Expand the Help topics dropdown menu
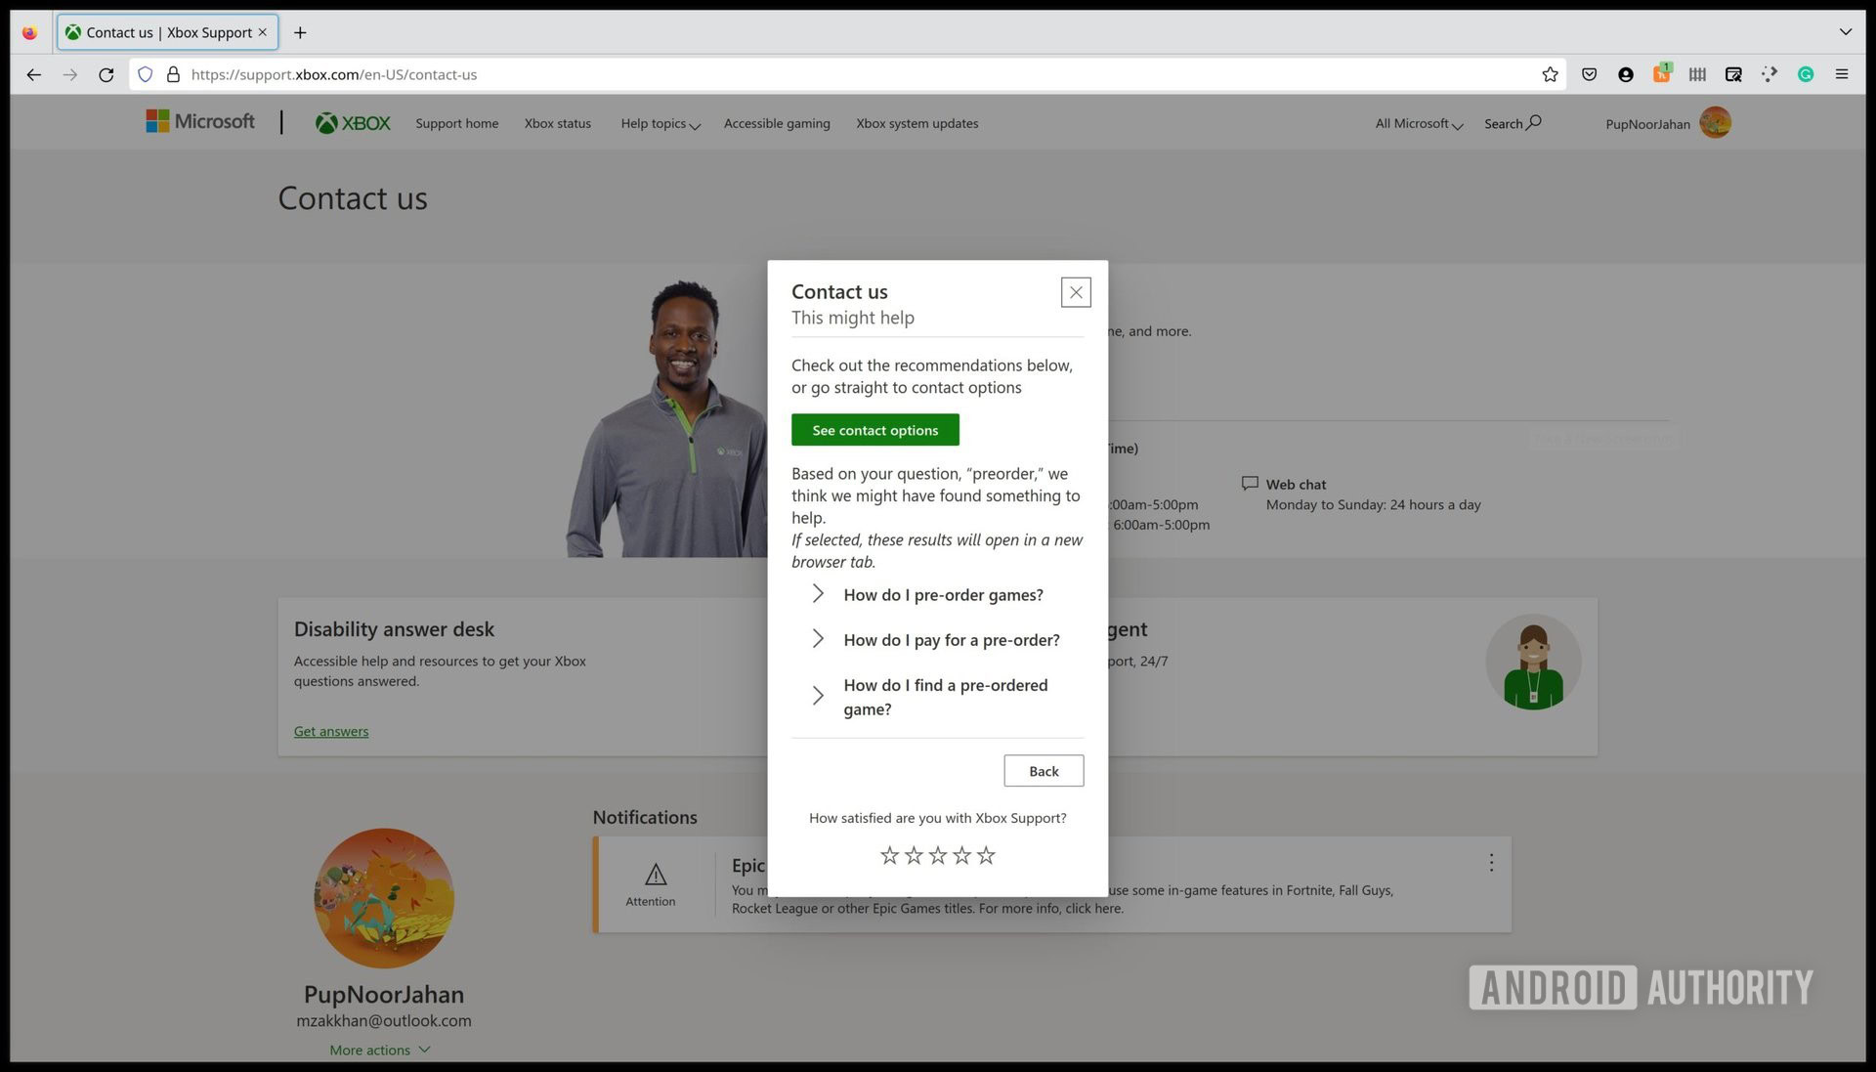 (x=659, y=122)
